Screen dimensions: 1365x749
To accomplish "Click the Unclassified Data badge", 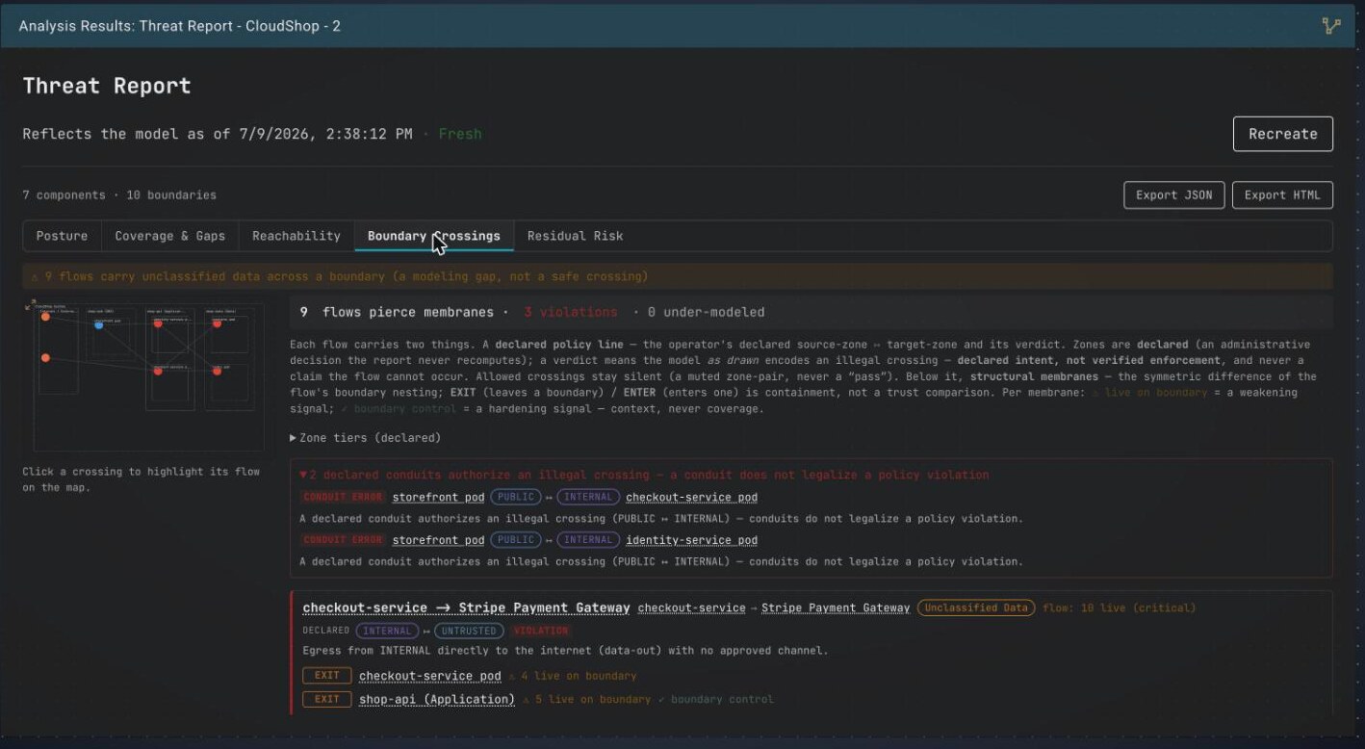I will coord(976,607).
